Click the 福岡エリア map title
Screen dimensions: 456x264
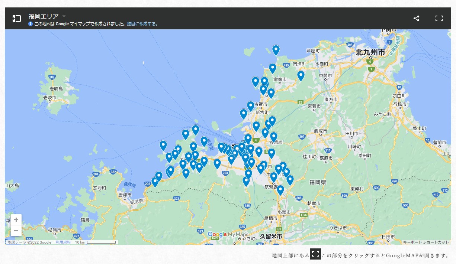point(44,16)
